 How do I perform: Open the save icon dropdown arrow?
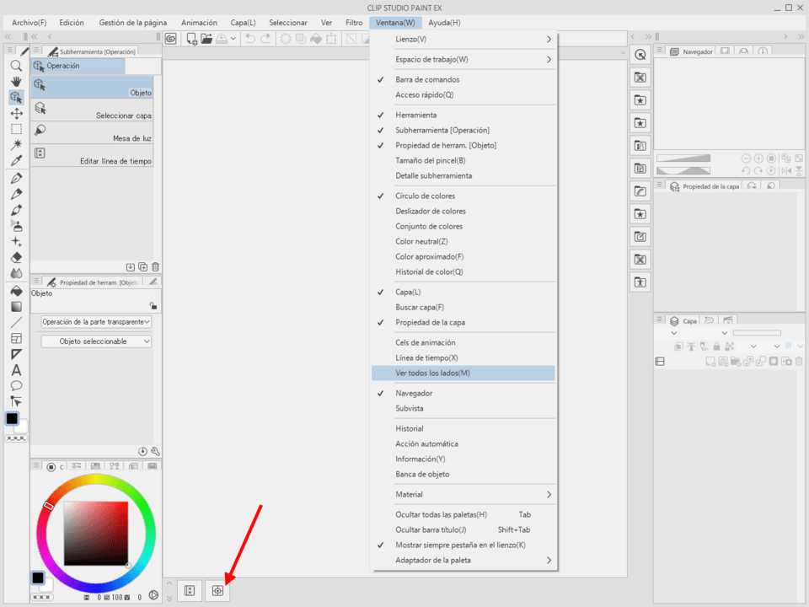pyautogui.click(x=233, y=39)
